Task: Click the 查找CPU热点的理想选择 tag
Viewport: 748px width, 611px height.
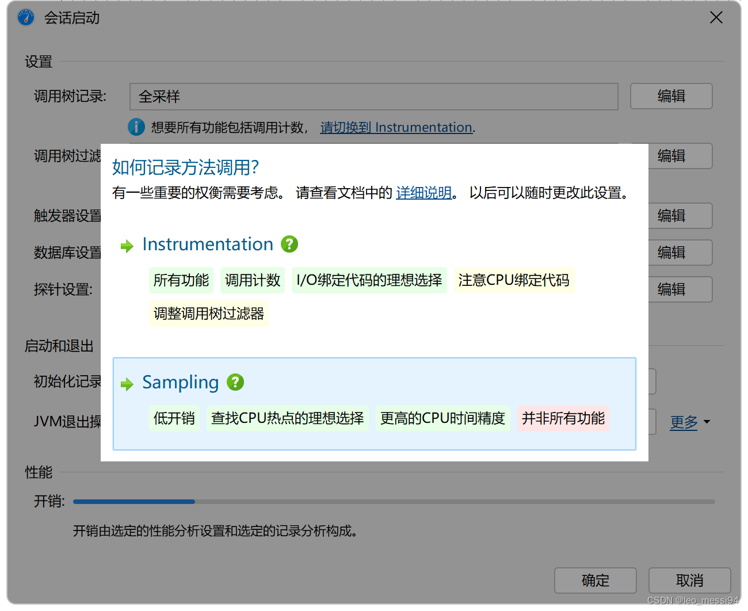Action: click(288, 418)
